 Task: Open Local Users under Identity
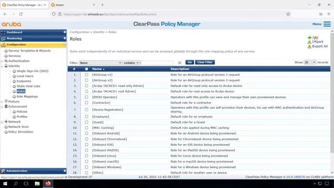tap(25, 76)
